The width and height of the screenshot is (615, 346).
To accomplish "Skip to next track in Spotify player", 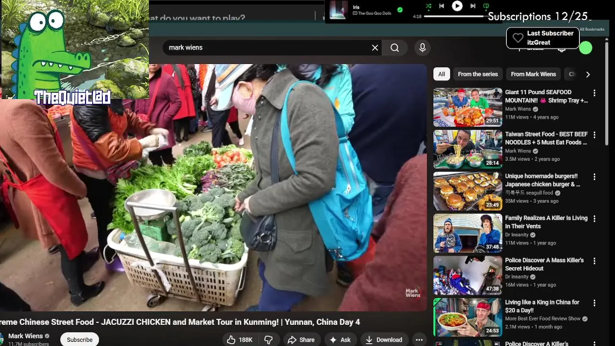I will pyautogui.click(x=473, y=6).
